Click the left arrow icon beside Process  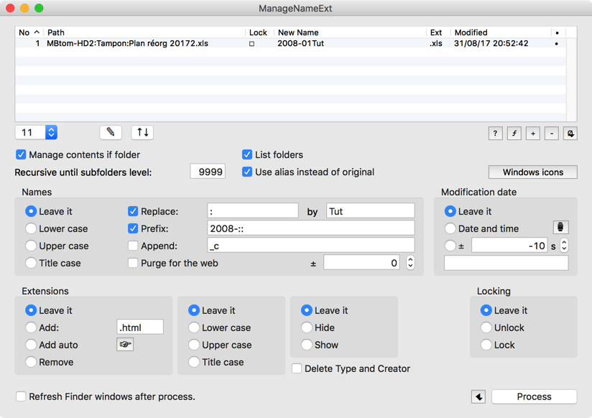[478, 397]
